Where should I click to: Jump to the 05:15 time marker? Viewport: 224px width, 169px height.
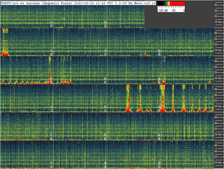52,165
